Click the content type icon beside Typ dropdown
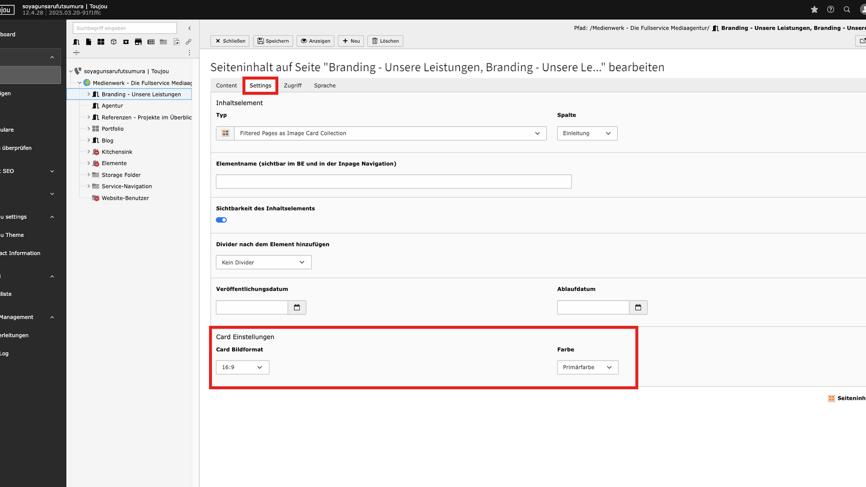This screenshot has height=487, width=866. tap(225, 133)
